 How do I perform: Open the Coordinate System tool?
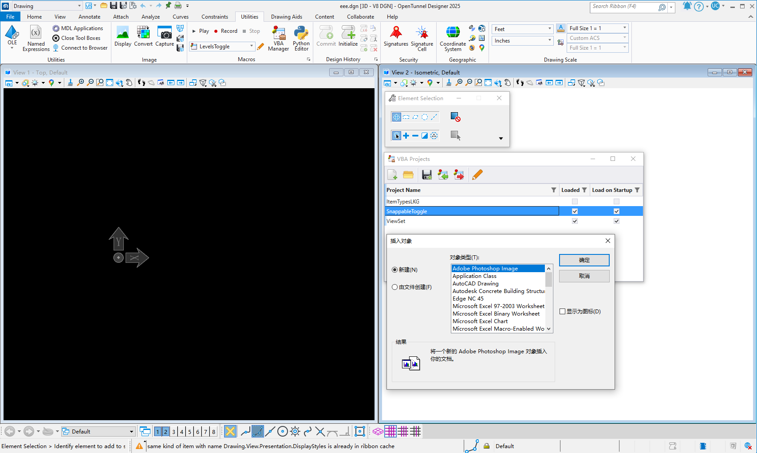coord(453,38)
